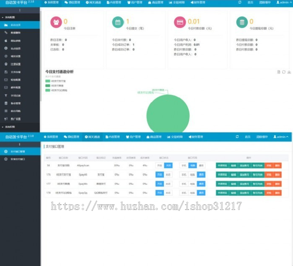Open 数据删除 link icon in sidebar

coord(6,33)
